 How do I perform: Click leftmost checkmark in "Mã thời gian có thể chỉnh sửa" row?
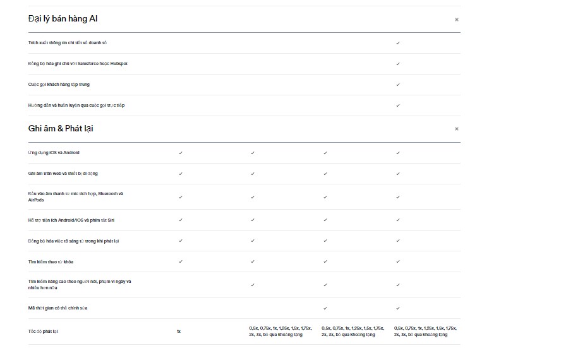[x=325, y=308]
